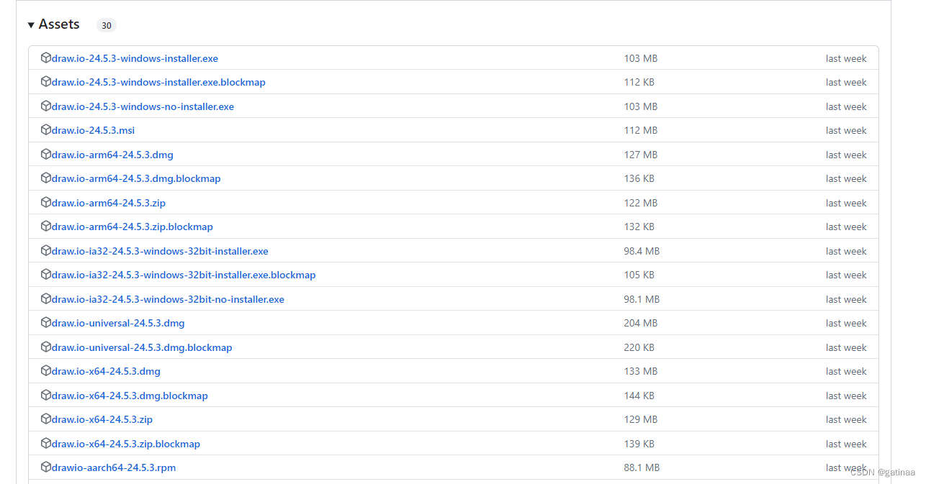Open draw.io-ia32 32bit-installer.exe.blockmap link

click(184, 275)
